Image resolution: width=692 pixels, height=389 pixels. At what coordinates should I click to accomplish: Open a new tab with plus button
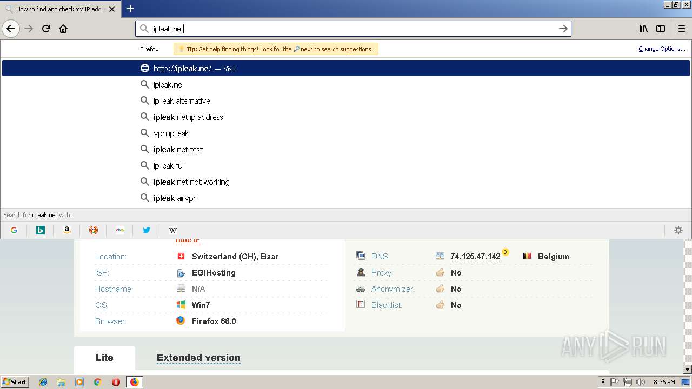(130, 9)
